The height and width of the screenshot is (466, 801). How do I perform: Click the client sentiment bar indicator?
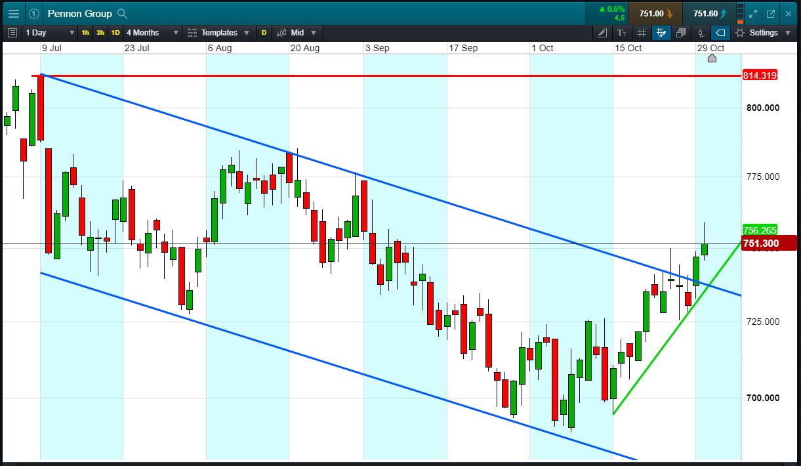pyautogui.click(x=741, y=13)
